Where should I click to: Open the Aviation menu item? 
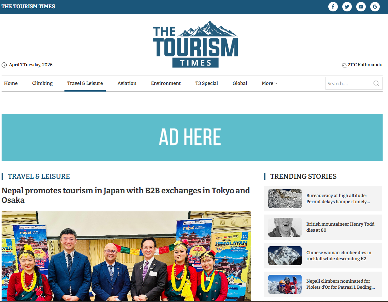pos(127,83)
